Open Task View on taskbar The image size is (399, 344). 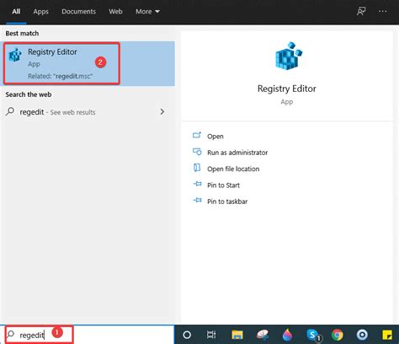[211, 335]
